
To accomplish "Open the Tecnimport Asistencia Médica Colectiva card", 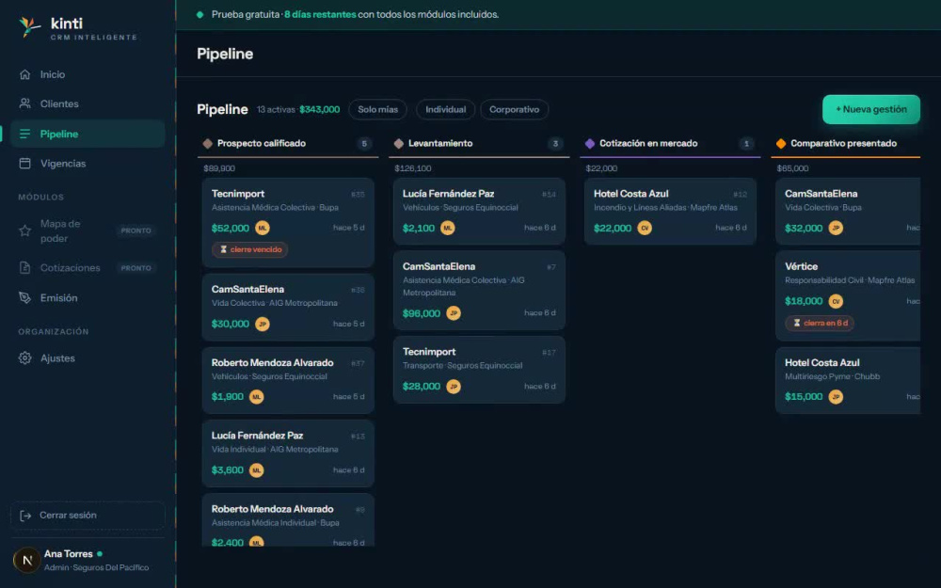I will (288, 223).
